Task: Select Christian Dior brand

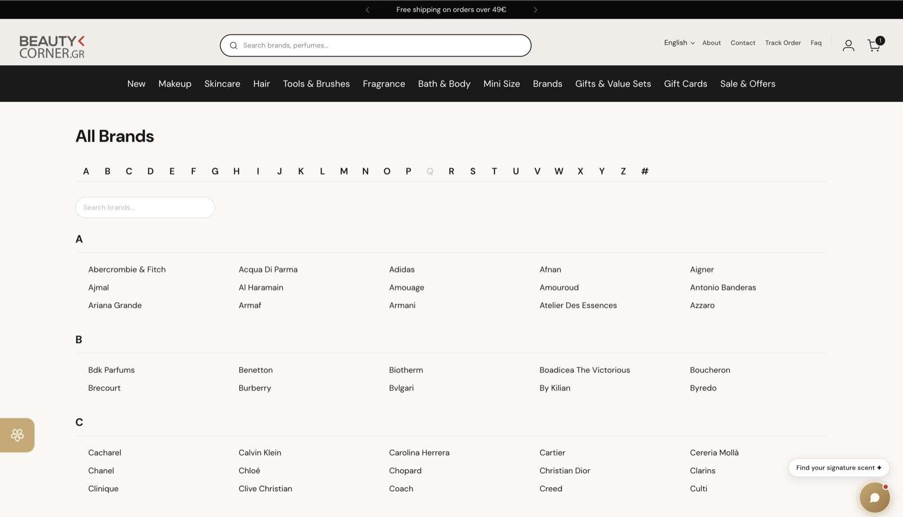Action: 565,471
